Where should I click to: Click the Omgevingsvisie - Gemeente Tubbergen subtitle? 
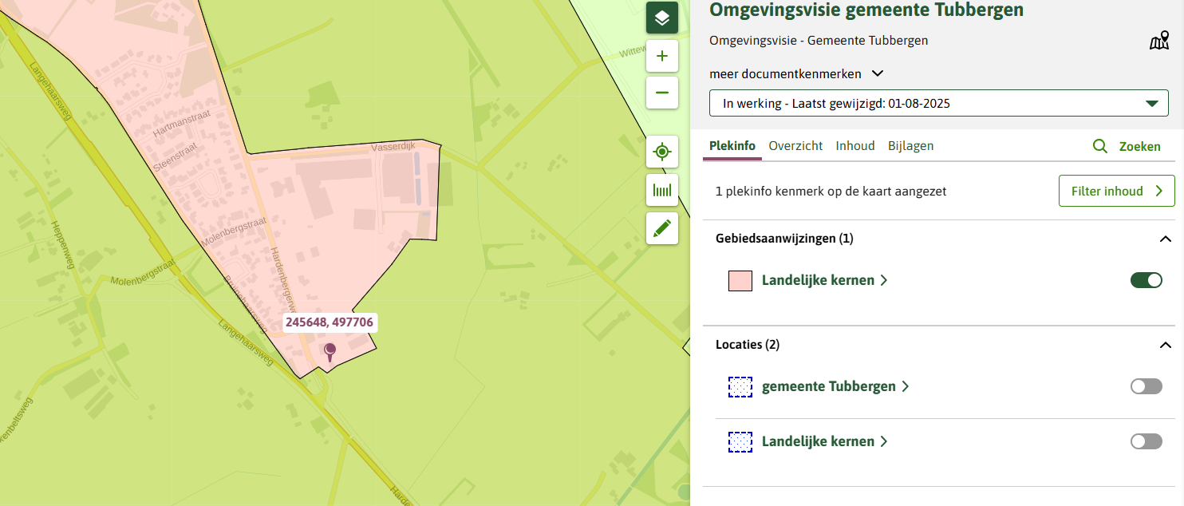(x=819, y=41)
